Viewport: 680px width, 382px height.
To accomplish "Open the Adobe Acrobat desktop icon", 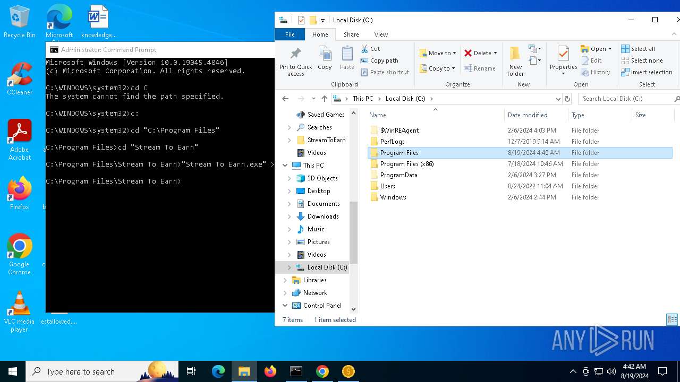I will tap(20, 140).
